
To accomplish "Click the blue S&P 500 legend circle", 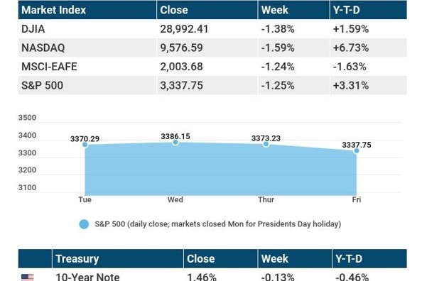I will click(x=84, y=224).
